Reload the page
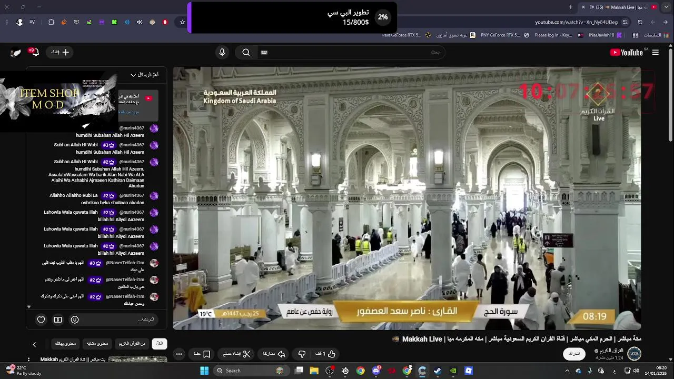This screenshot has width=674, height=379. point(640,22)
